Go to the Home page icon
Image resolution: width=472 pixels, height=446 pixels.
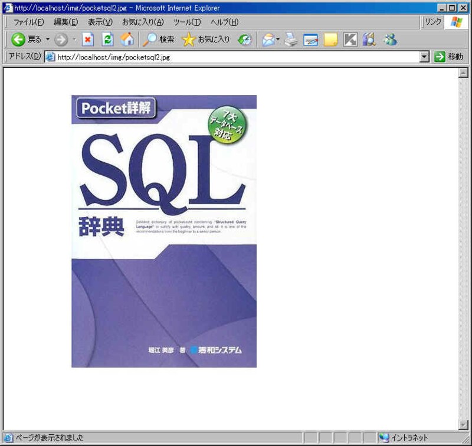tap(127, 40)
